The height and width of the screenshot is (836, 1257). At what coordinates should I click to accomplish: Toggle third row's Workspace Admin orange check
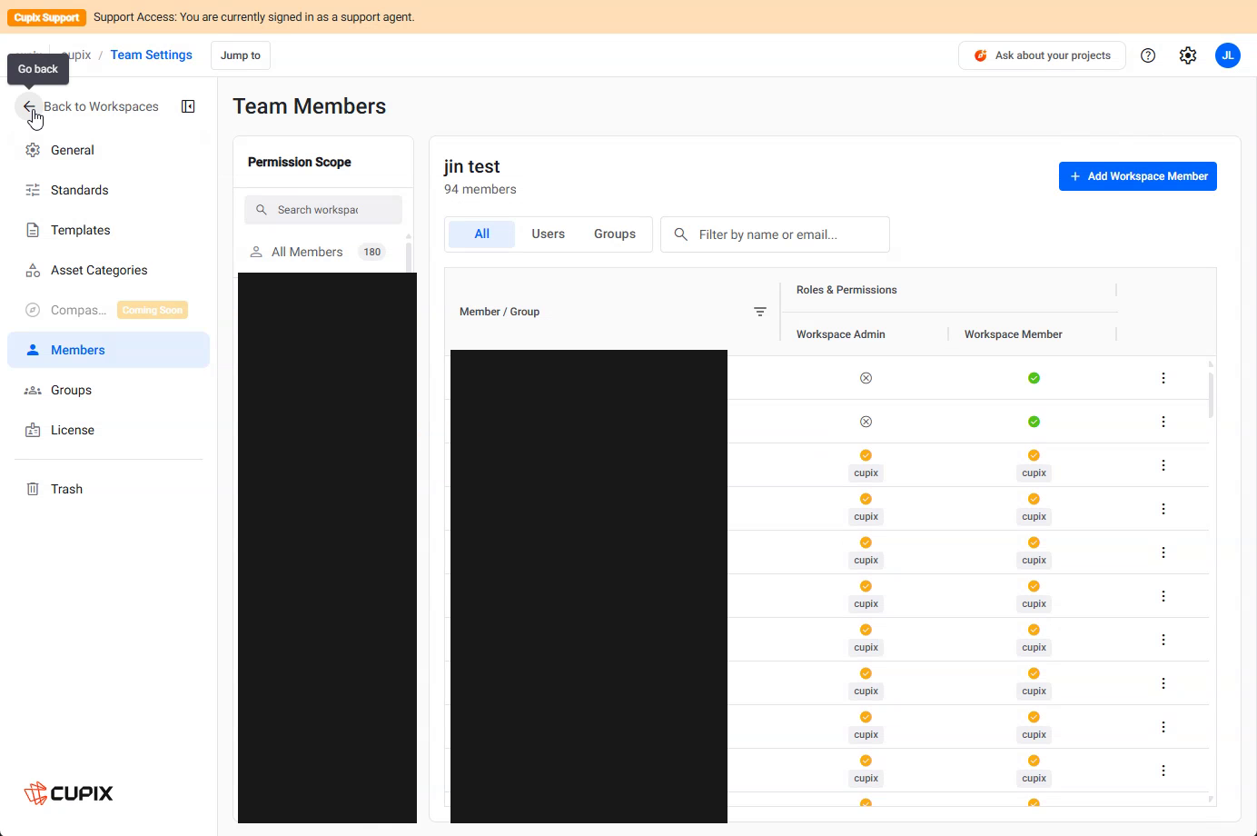(866, 455)
